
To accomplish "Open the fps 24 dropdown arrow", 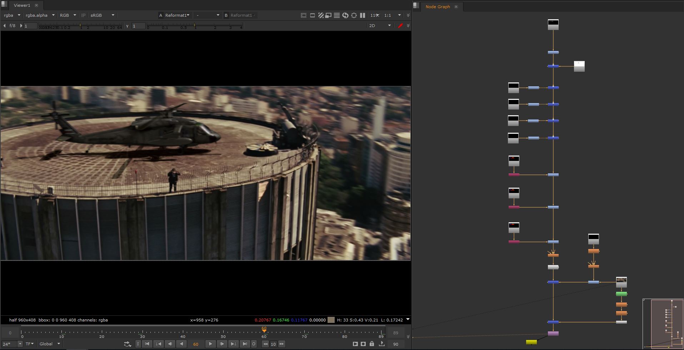I will pos(20,344).
